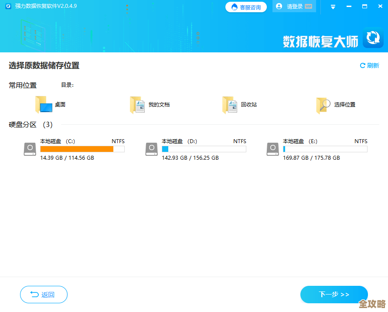Screen dimensions: 388x312
Task: Open 请登录 login menu
Action: pyautogui.click(x=294, y=7)
